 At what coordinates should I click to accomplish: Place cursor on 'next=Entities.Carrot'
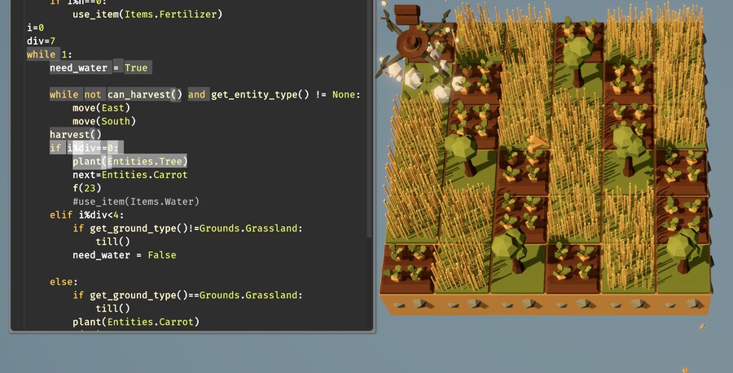129,175
